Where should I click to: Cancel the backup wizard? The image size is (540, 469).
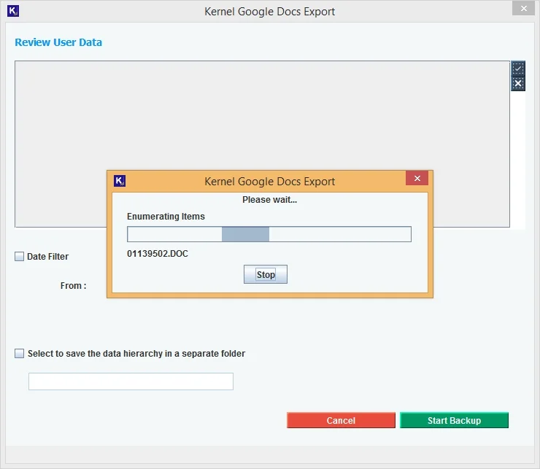[341, 420]
